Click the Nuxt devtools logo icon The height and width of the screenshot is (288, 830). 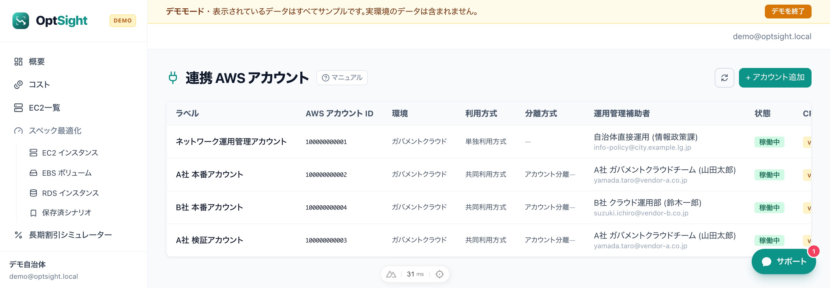[x=391, y=274]
